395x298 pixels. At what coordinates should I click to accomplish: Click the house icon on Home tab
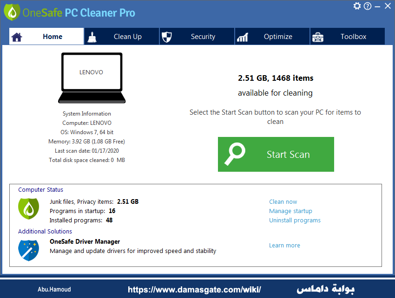click(x=17, y=37)
